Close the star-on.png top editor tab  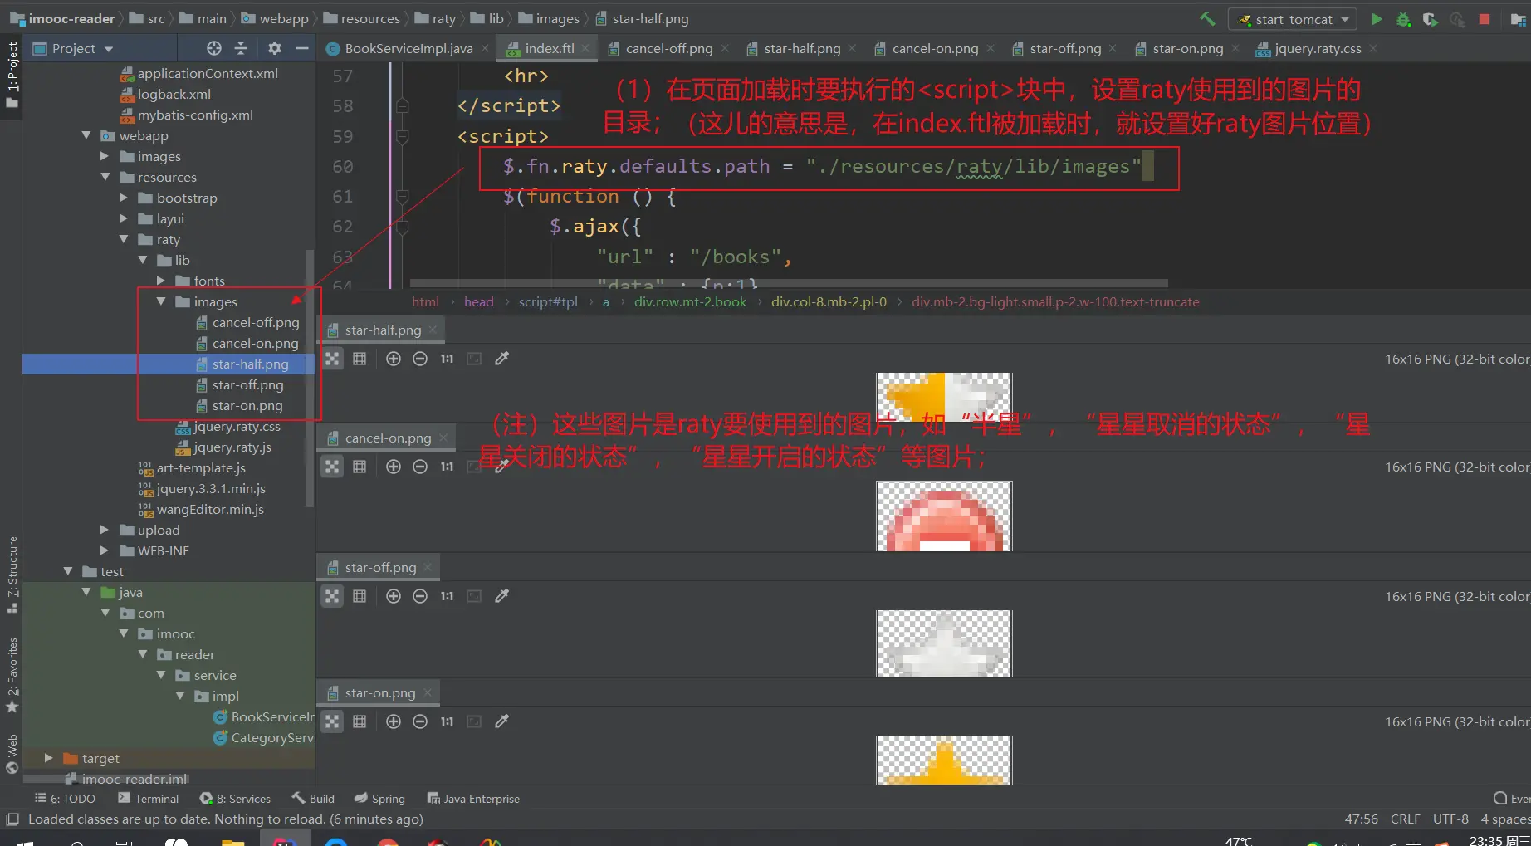1235,48
